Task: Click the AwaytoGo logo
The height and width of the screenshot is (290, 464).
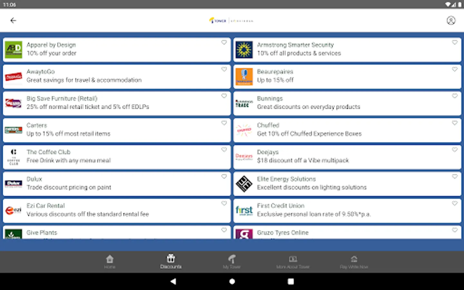Action: click(x=14, y=77)
